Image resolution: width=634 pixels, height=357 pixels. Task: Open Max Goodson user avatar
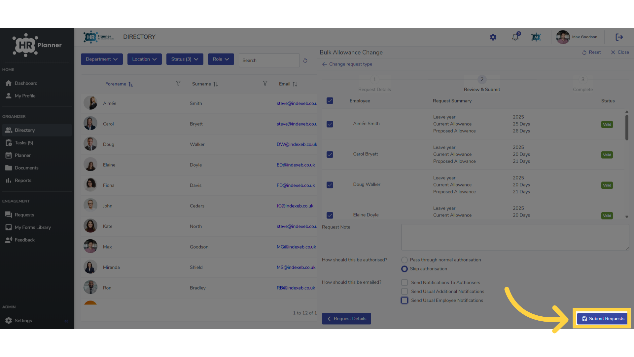563,37
